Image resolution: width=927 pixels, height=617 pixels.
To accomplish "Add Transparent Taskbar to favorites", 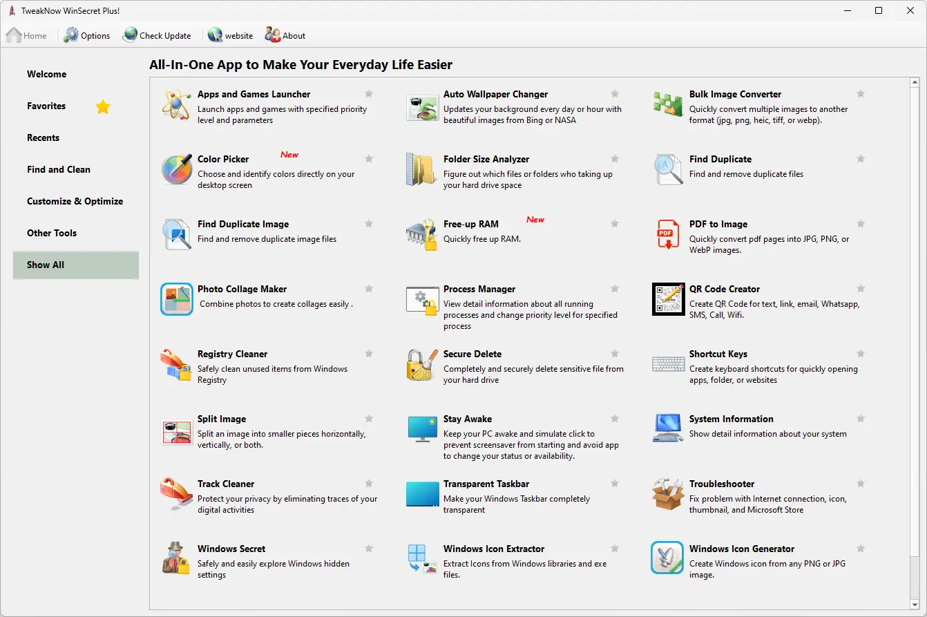I will pos(615,484).
